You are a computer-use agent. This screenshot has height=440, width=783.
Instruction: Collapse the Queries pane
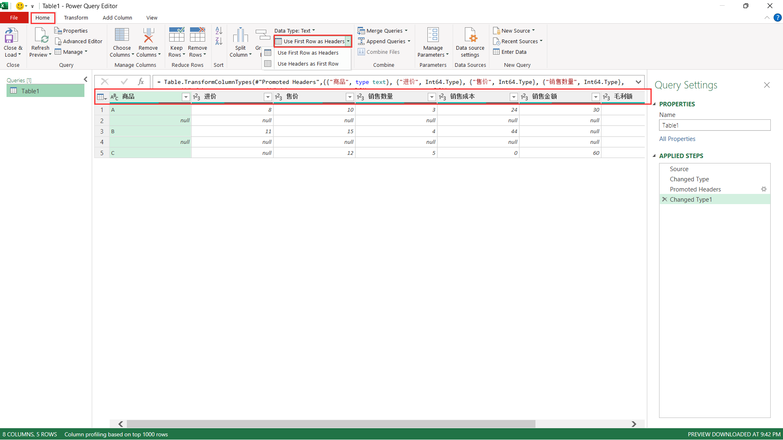pos(85,79)
